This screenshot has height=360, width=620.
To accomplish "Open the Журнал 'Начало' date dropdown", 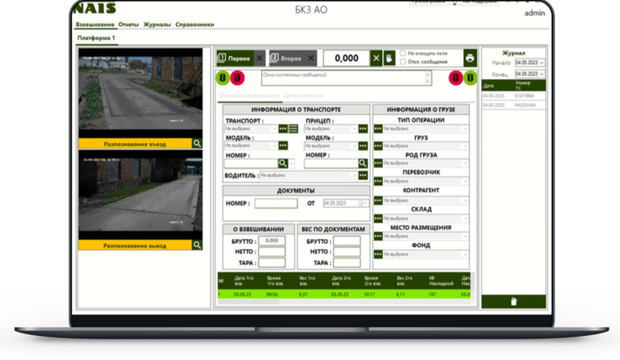I will coord(542,62).
